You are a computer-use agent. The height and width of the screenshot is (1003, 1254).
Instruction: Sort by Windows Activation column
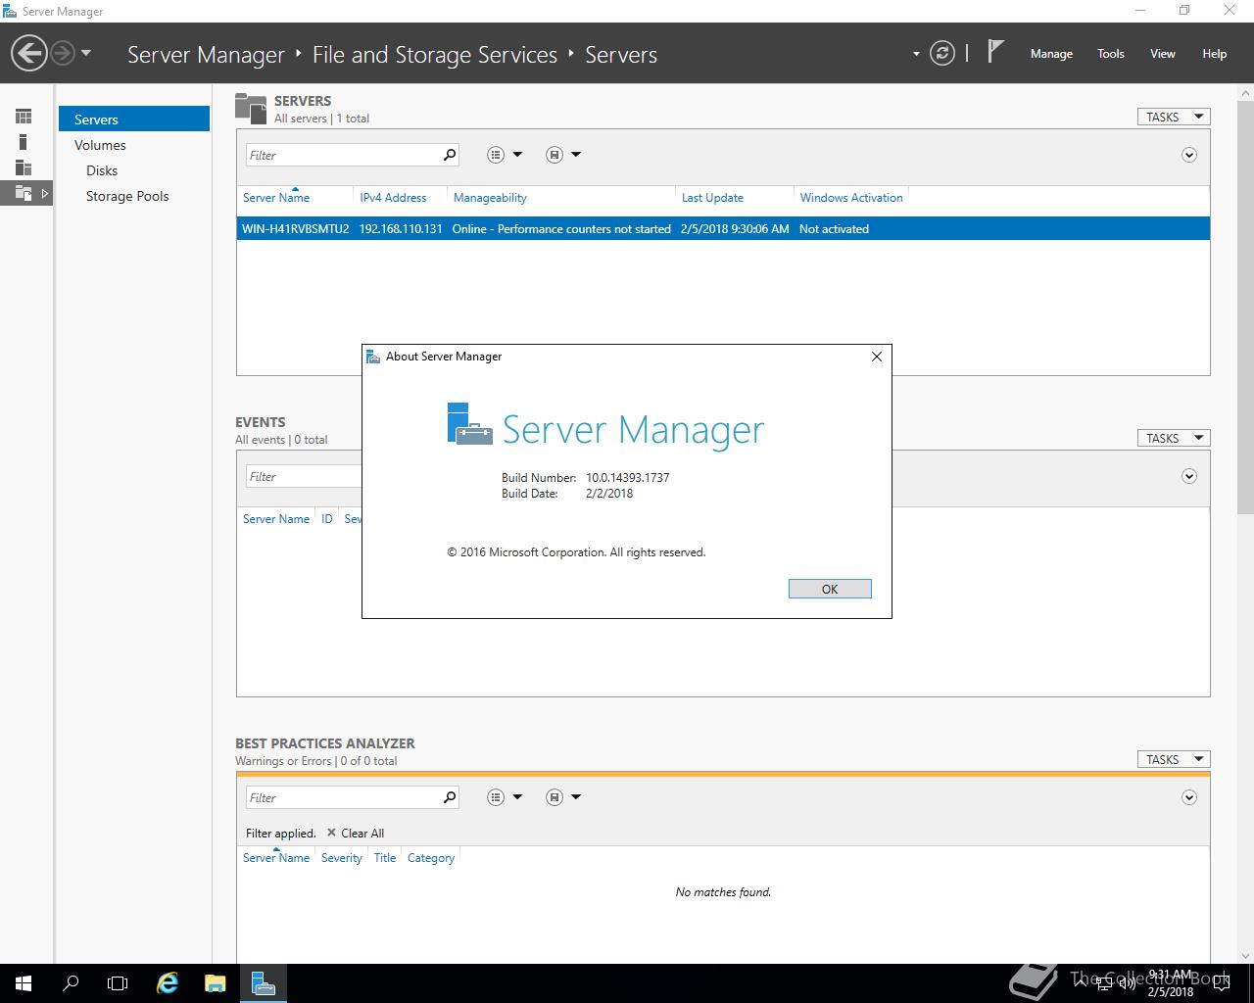pos(851,198)
